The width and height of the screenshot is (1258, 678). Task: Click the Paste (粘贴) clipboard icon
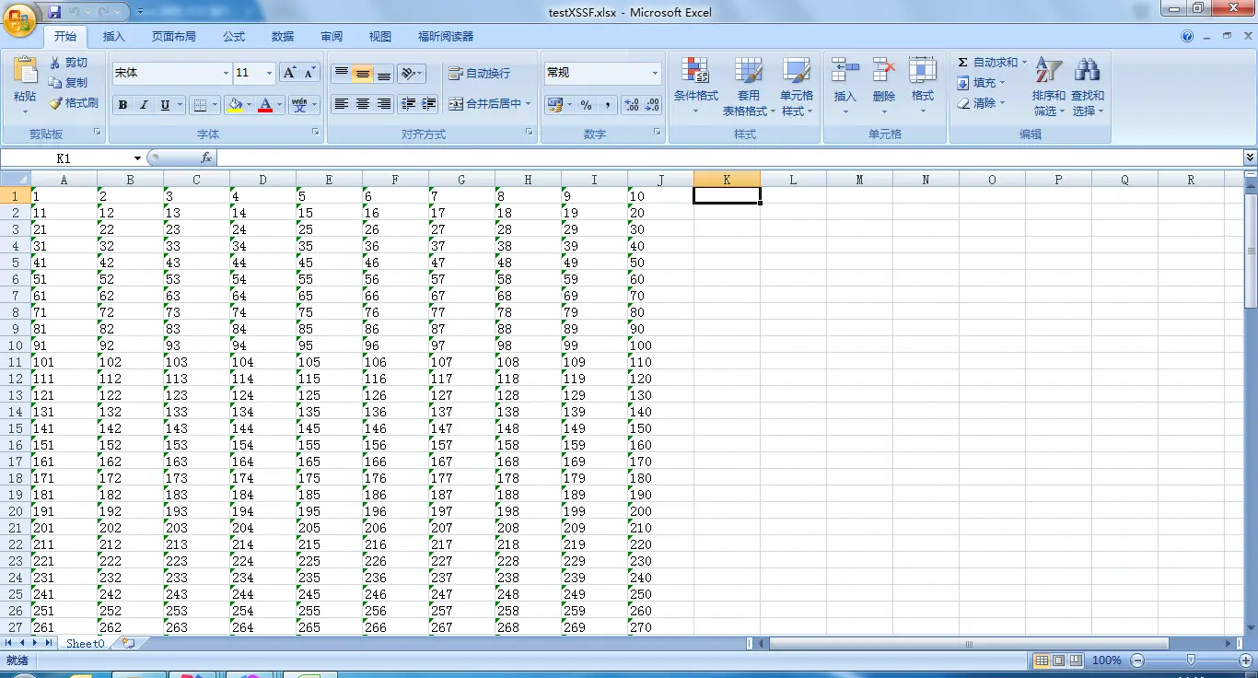(x=25, y=71)
